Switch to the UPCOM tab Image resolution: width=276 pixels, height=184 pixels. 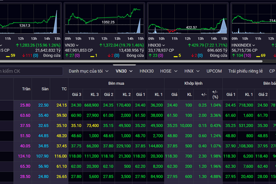pyautogui.click(x=214, y=71)
